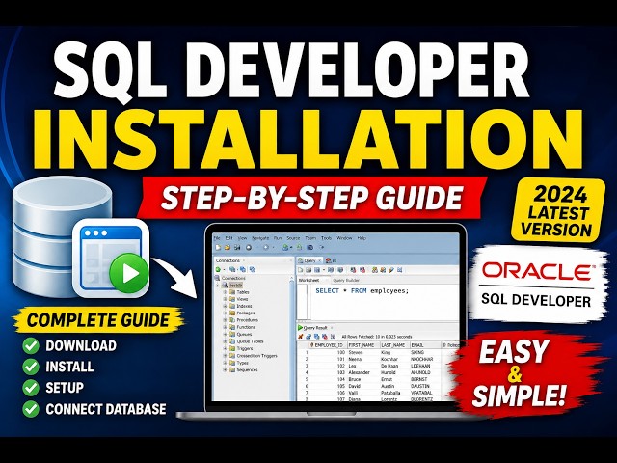
Task: Switch to the Query Builder tab
Action: (346, 281)
